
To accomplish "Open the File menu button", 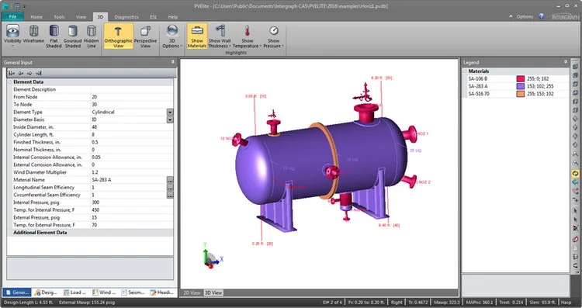I will [12, 17].
